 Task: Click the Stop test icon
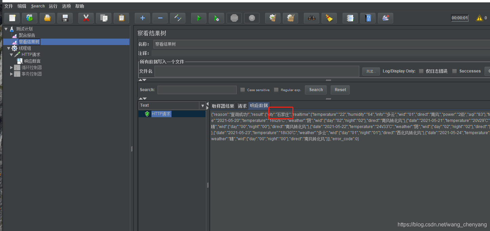tap(234, 18)
